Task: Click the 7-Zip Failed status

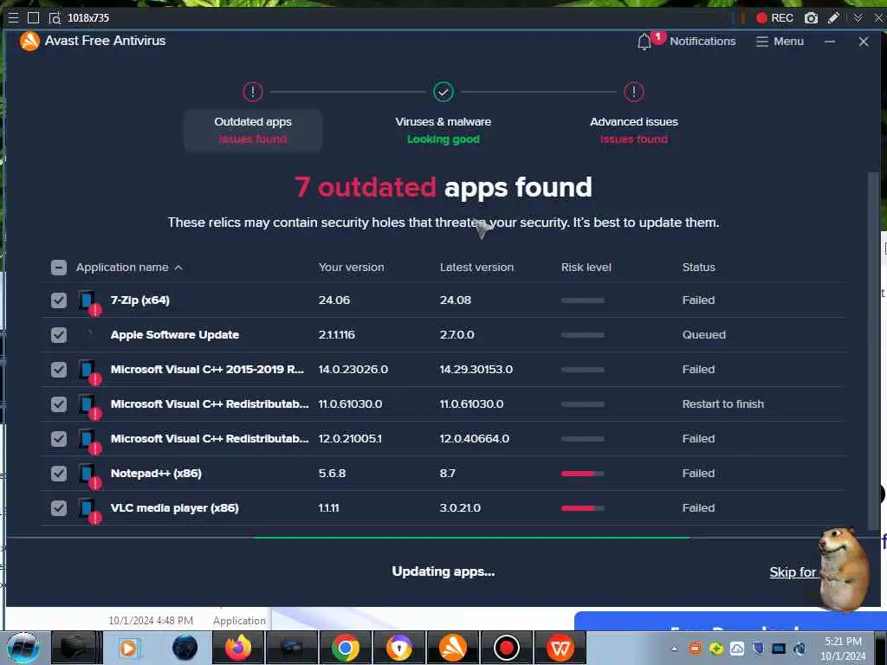Action: [699, 300]
